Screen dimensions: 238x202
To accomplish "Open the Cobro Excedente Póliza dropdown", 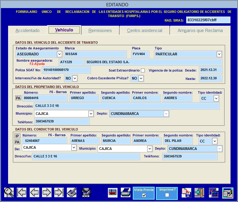I will click(x=141, y=78).
